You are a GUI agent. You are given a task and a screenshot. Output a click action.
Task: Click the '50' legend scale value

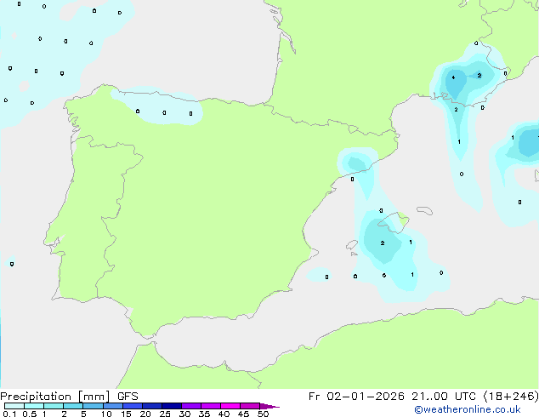click(263, 414)
